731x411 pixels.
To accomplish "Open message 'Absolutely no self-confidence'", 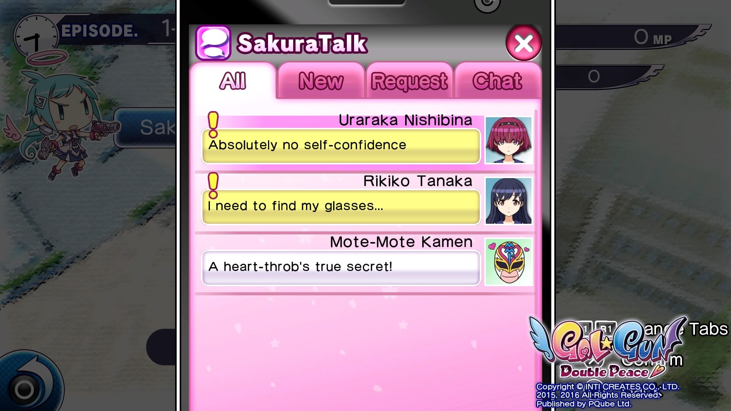I will pyautogui.click(x=341, y=146).
